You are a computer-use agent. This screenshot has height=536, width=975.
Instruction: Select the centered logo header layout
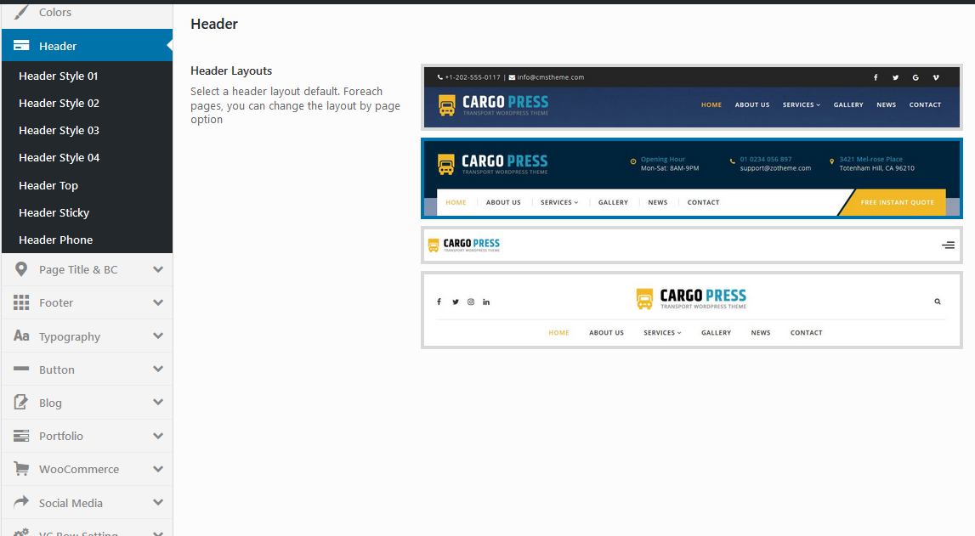pos(691,310)
